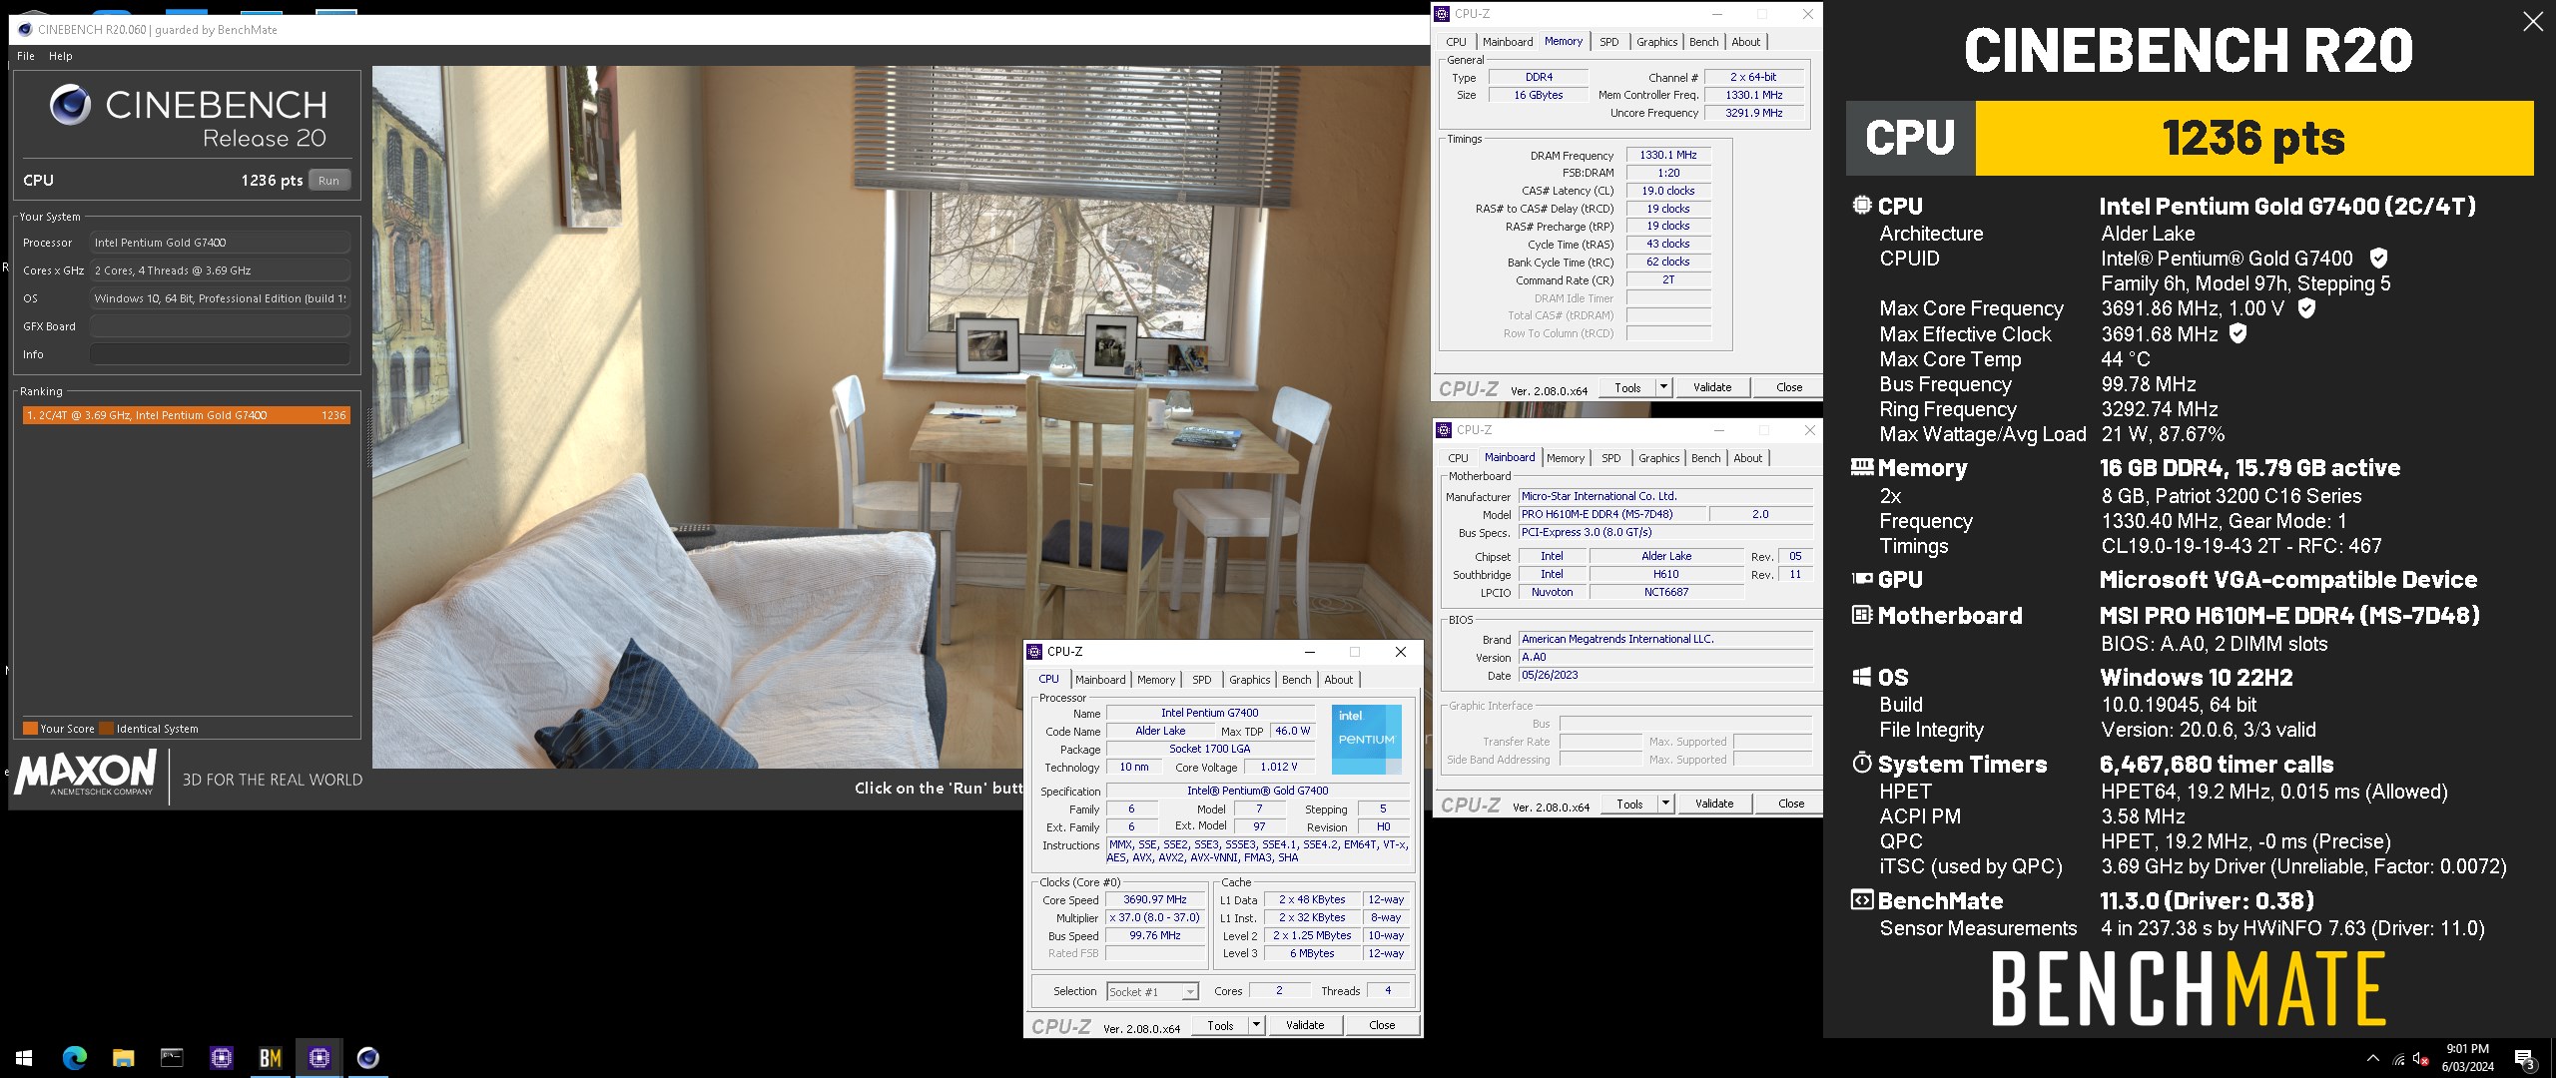Click the Cinebench Info field
This screenshot has width=2556, height=1078.
220,354
